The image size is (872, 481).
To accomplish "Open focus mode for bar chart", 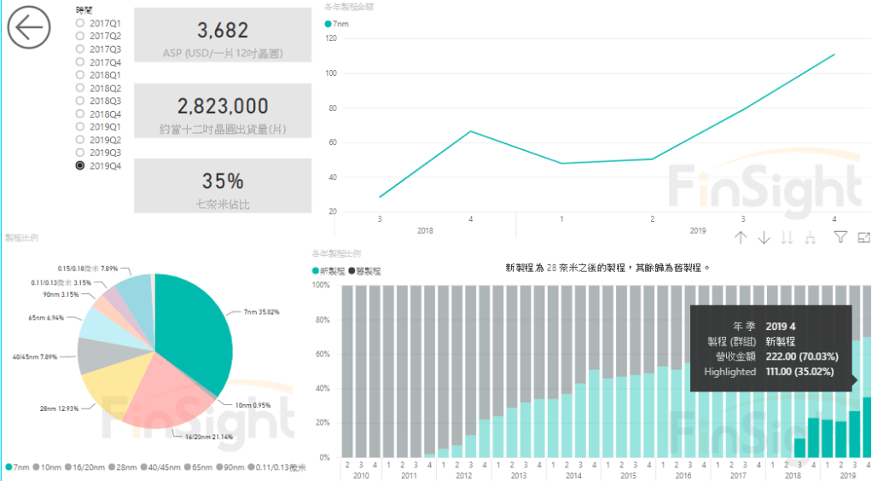I will tap(863, 238).
